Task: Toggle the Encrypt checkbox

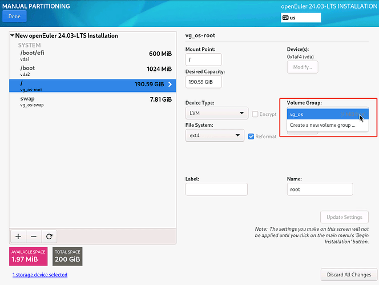Action: pyautogui.click(x=256, y=114)
